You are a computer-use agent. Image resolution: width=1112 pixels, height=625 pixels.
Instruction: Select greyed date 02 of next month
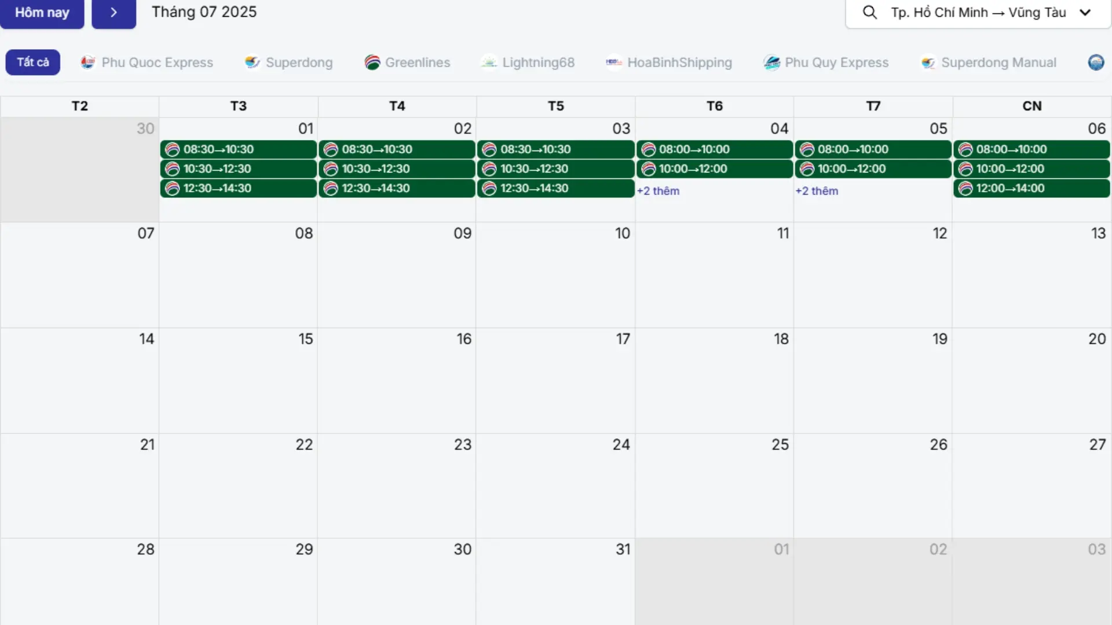tap(938, 549)
